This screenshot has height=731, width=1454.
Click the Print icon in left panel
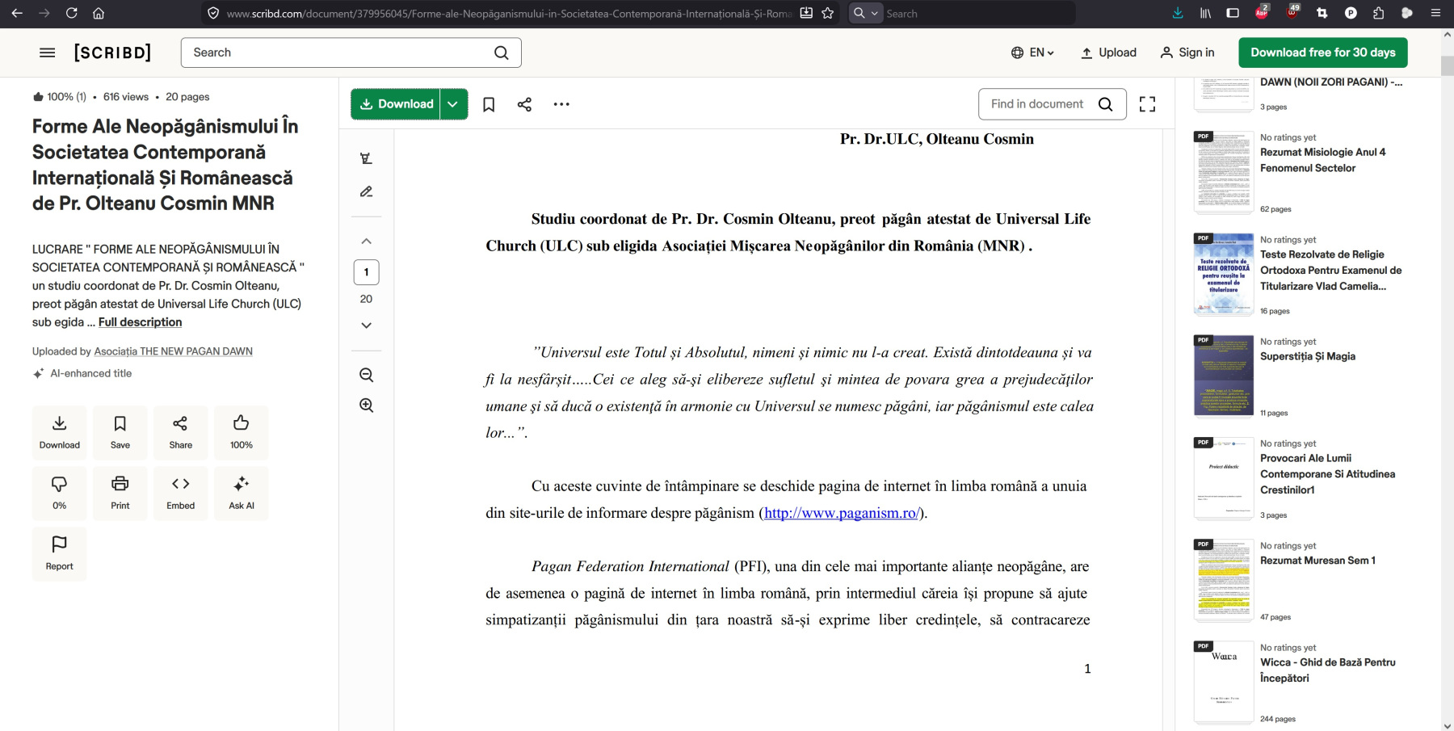120,493
